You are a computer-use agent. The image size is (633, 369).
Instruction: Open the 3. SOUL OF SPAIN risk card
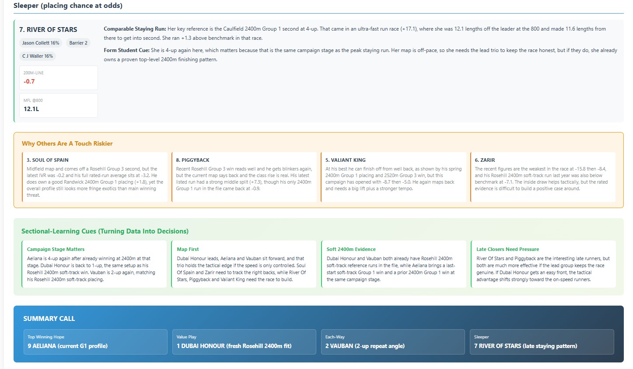tap(94, 177)
